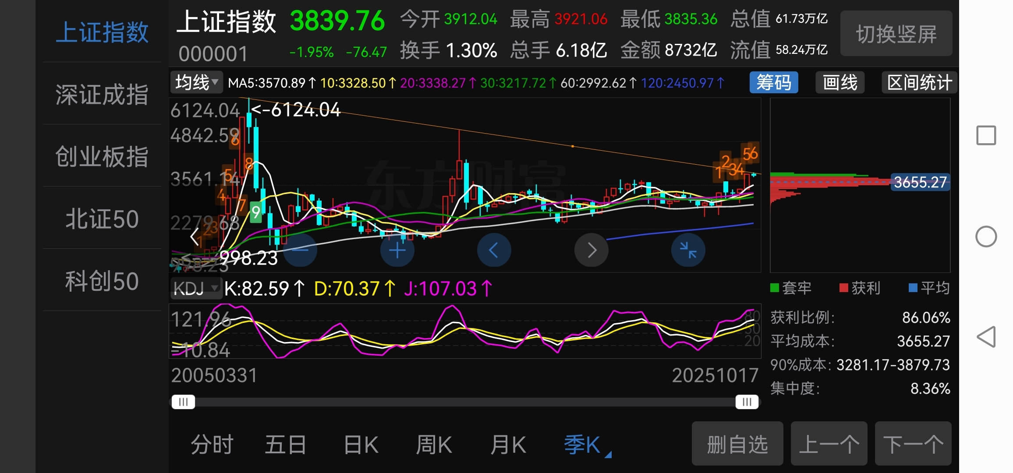
Task: Enable 画线 drawing mode
Action: click(x=840, y=82)
